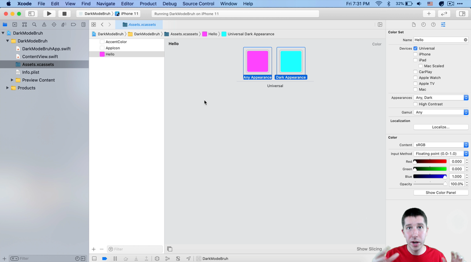Screen dimensions: 471x262
Task: Enable the Mac device checkbox
Action: [415, 89]
